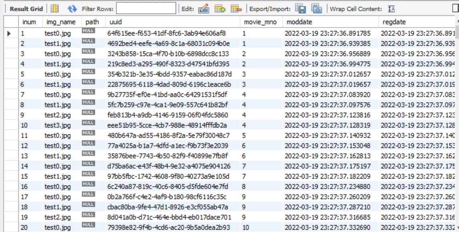The image size is (459, 232).
Task: Click uuid cell 9b27735f-ef0e-41bd-aa0c-64291531f5df
Action: pyautogui.click(x=173, y=95)
